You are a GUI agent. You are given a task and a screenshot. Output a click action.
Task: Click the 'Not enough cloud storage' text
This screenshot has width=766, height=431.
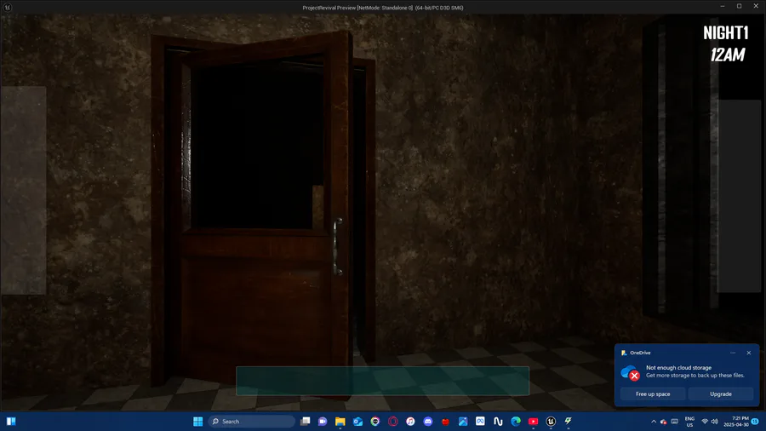[678, 367]
